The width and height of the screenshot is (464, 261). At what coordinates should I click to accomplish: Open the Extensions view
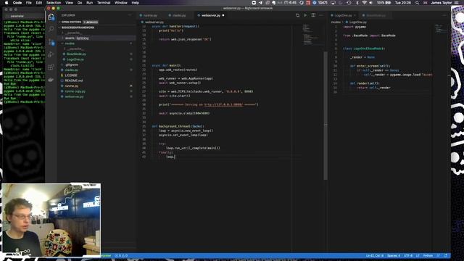[51, 67]
